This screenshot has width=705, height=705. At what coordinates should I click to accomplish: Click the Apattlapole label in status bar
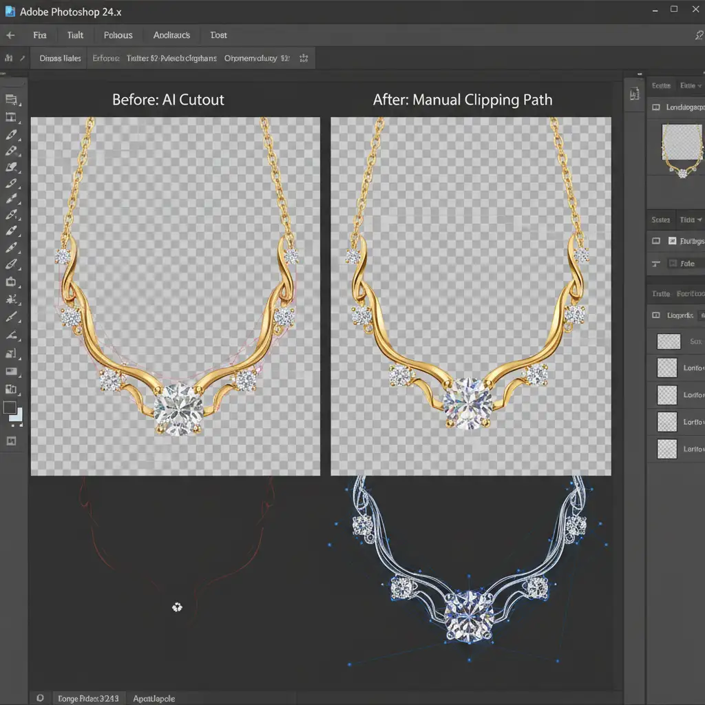154,698
